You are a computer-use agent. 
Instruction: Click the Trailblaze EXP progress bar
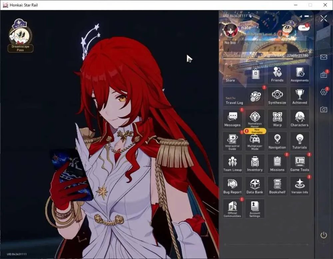pyautogui.click(x=265, y=59)
